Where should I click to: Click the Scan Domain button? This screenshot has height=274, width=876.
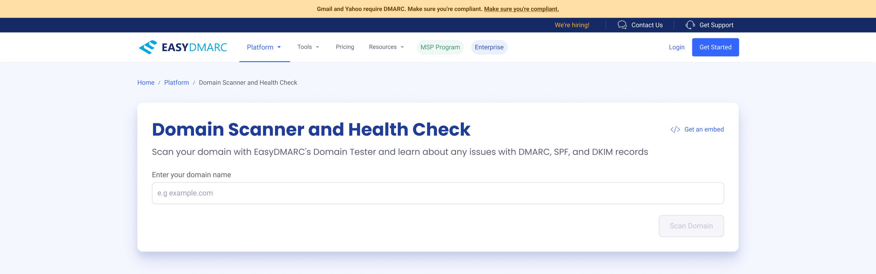pyautogui.click(x=691, y=226)
